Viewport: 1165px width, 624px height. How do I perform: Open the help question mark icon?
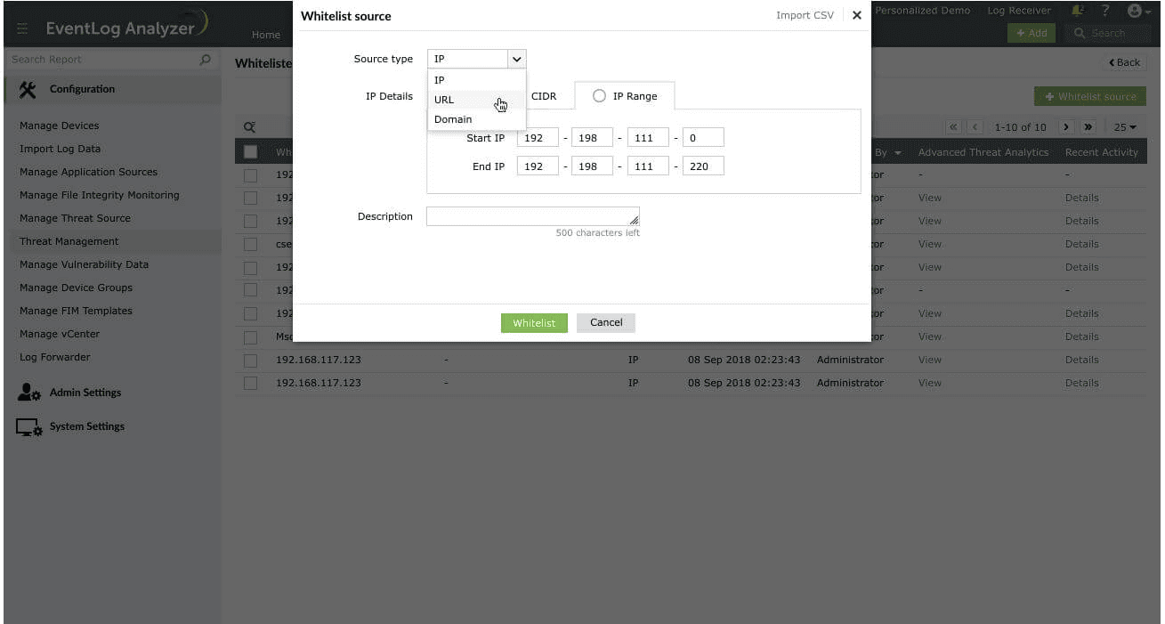[x=1105, y=11]
